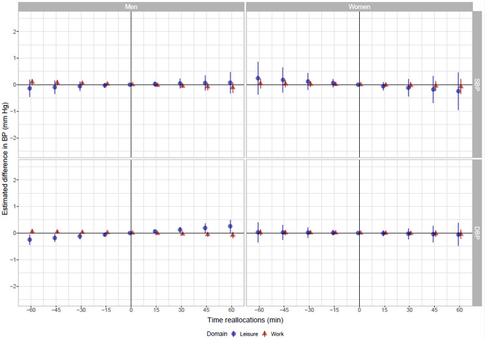Click the y-axis 2 tick of SBP row
The image size is (485, 339).
[14, 31]
